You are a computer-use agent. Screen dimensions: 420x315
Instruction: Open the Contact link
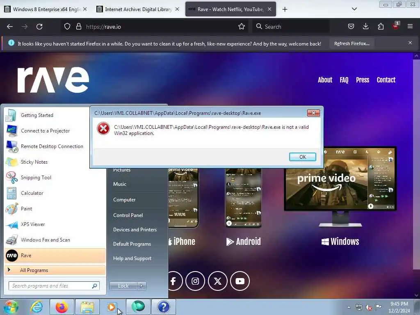[386, 80]
